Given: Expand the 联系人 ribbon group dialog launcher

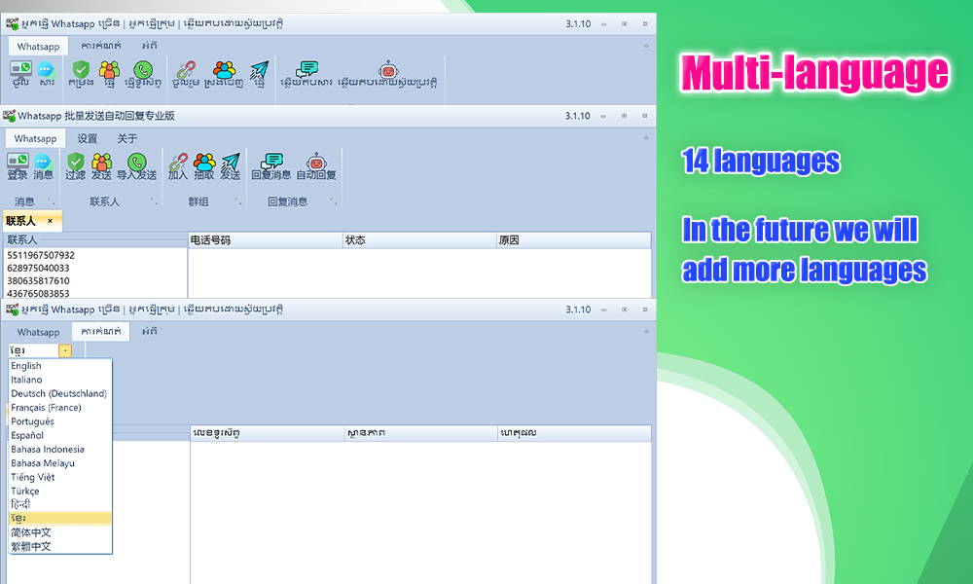Looking at the screenshot, I should pos(153,202).
